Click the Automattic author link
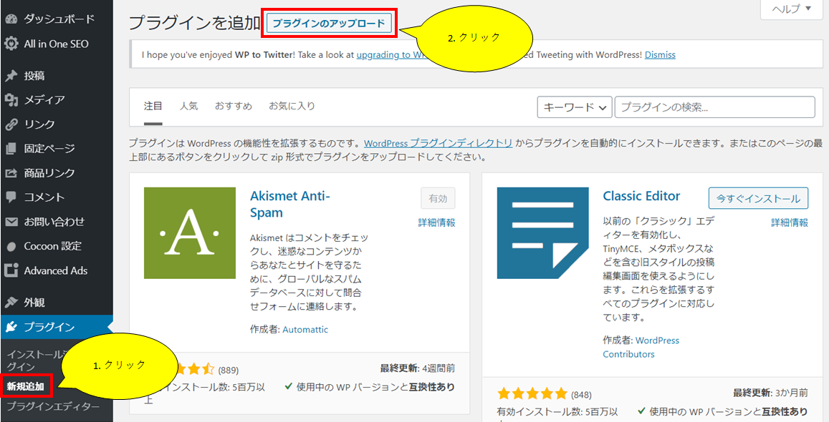This screenshot has height=422, width=829. 305,330
